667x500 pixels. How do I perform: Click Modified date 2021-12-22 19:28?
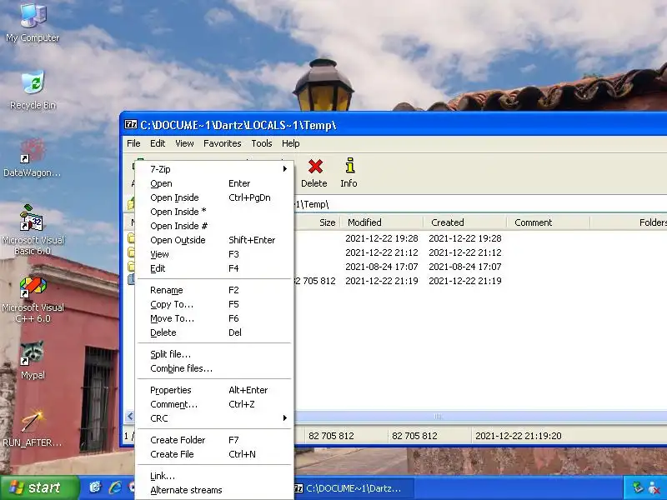pyautogui.click(x=382, y=238)
